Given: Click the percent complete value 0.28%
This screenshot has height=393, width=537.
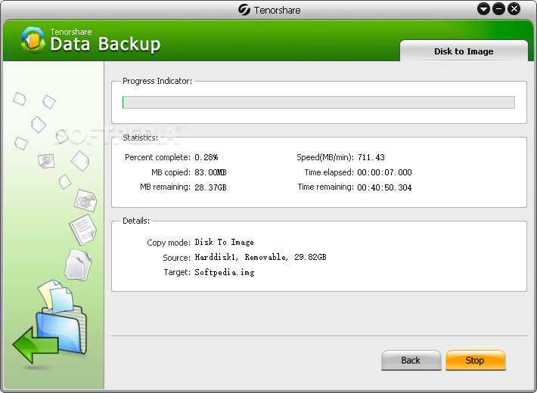Looking at the screenshot, I should point(206,157).
